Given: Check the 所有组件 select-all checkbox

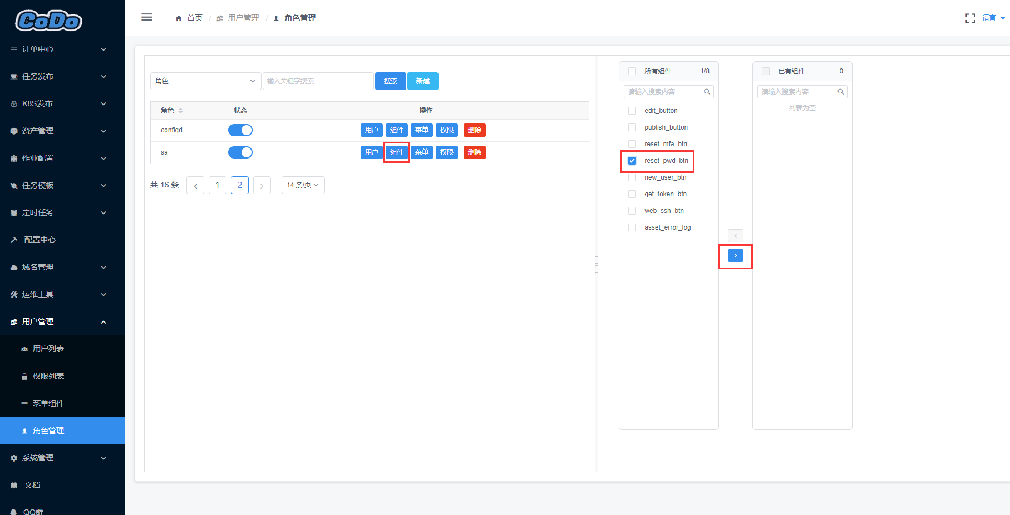Looking at the screenshot, I should [x=632, y=71].
